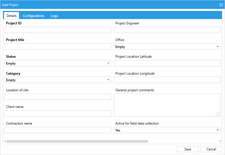
Task: Expand the Category dropdown
Action: (x=58, y=80)
